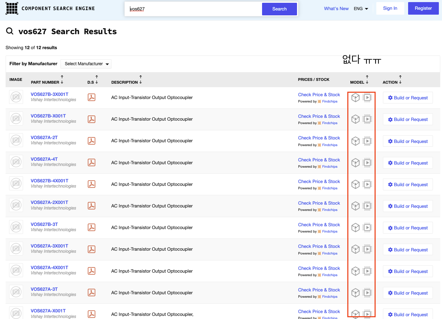Click Build or Request for VOS627B-X001T
Viewport: 442px width, 319px height.
pos(408,119)
